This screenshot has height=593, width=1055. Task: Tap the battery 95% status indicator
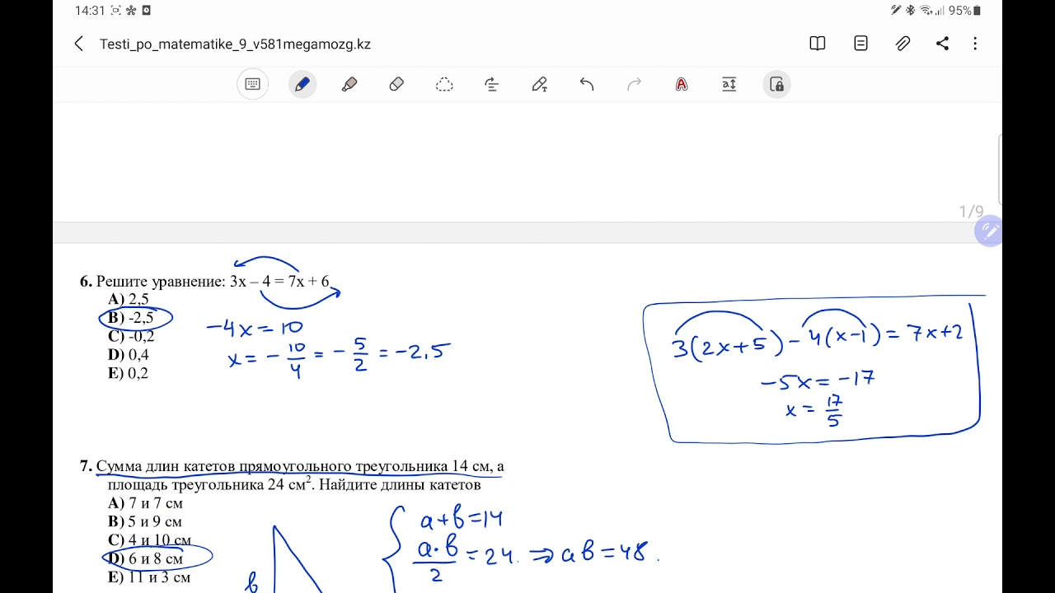click(964, 11)
